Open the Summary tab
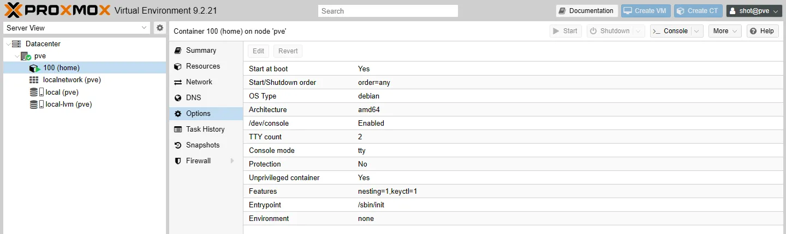Viewport: 786px width, 234px height. (x=206, y=51)
